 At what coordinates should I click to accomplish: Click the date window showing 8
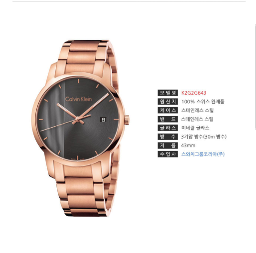click(x=103, y=120)
